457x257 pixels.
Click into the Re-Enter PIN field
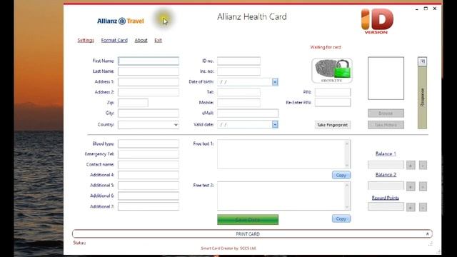pyautogui.click(x=333, y=103)
